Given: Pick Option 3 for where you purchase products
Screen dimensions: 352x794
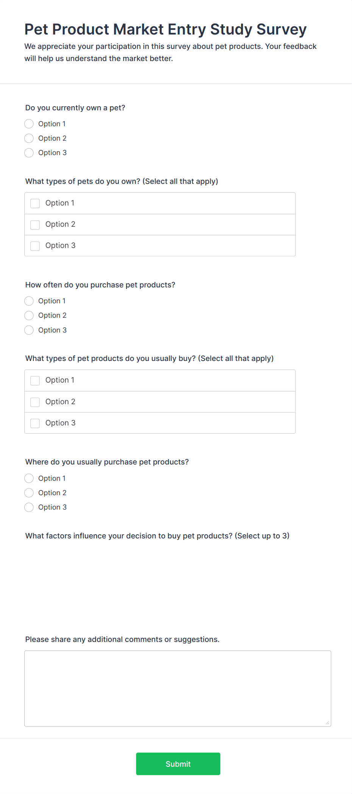Looking at the screenshot, I should pos(29,507).
